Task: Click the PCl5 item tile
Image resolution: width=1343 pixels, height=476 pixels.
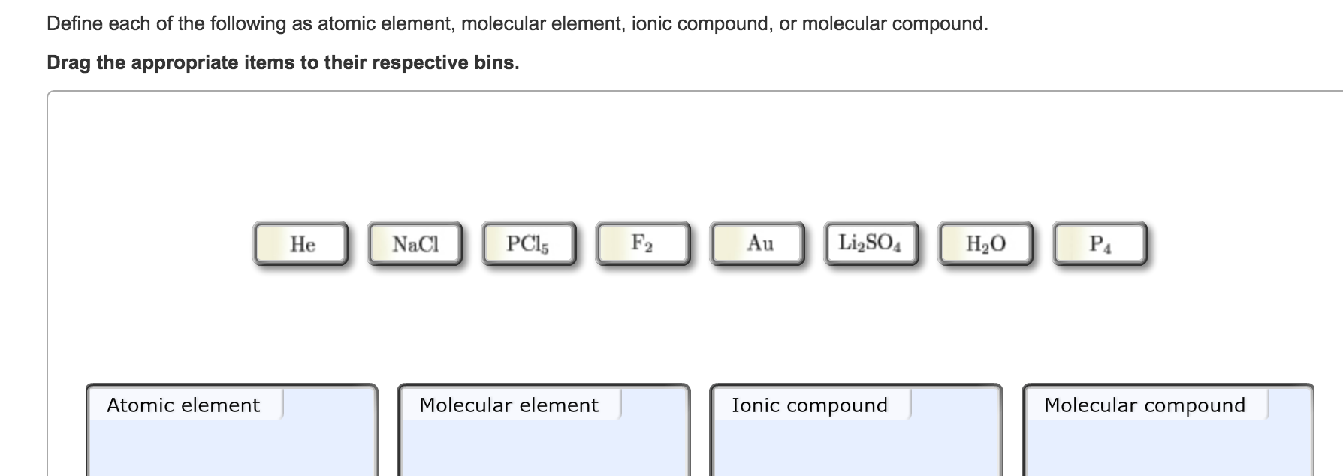Action: 530,243
